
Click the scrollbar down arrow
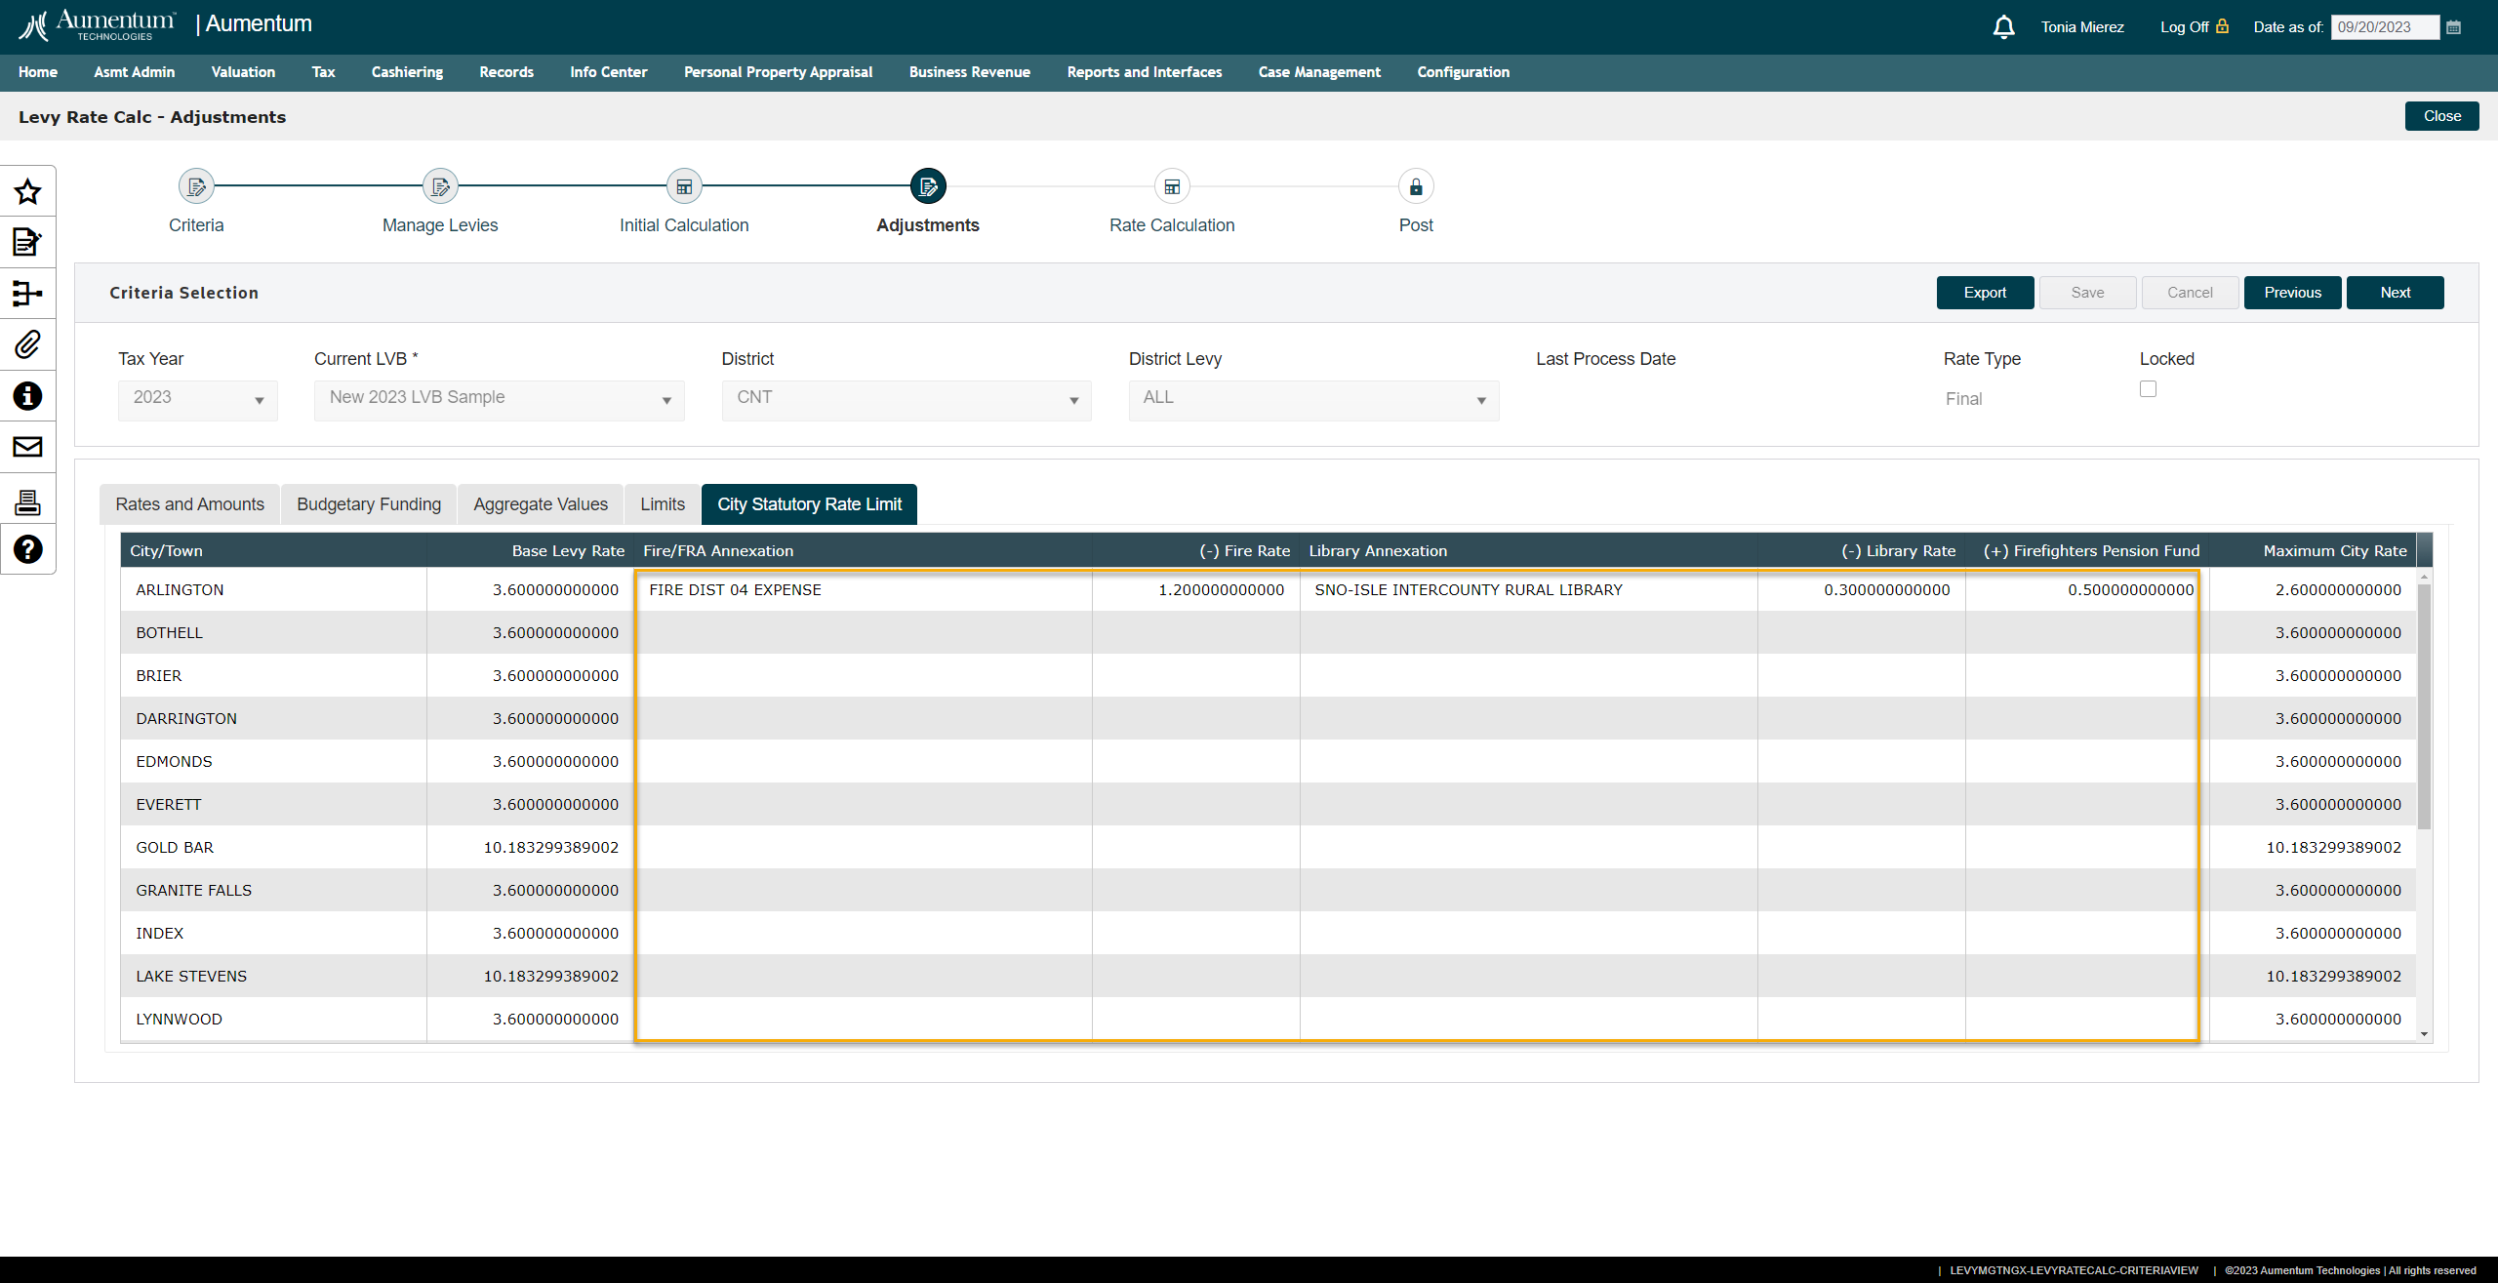coord(2424,1034)
